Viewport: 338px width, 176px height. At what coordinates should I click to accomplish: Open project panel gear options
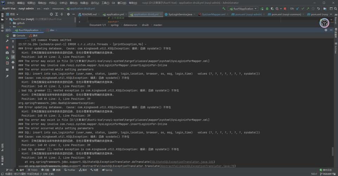(x=68, y=14)
